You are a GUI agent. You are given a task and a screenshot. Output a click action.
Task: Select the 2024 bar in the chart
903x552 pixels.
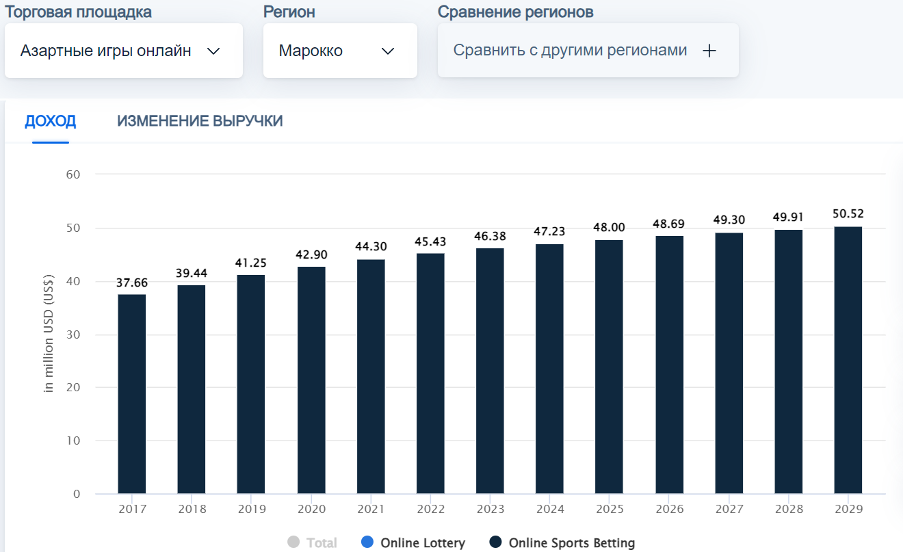550,369
